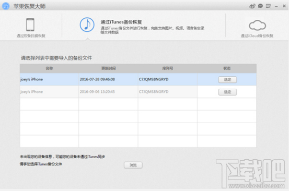Click the blue app logo in title bar
The width and height of the screenshot is (289, 191).
point(6,6)
